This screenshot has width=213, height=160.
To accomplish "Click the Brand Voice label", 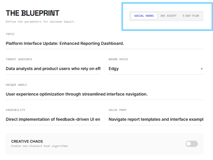I will 118,59.
